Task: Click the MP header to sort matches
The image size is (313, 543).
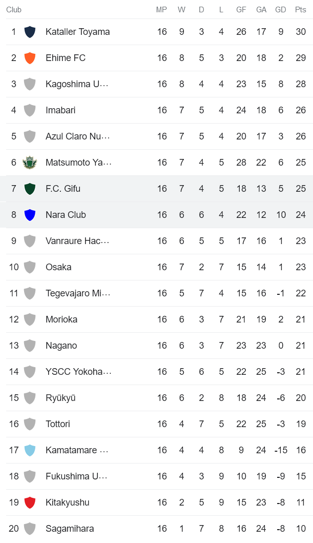Action: point(162,9)
